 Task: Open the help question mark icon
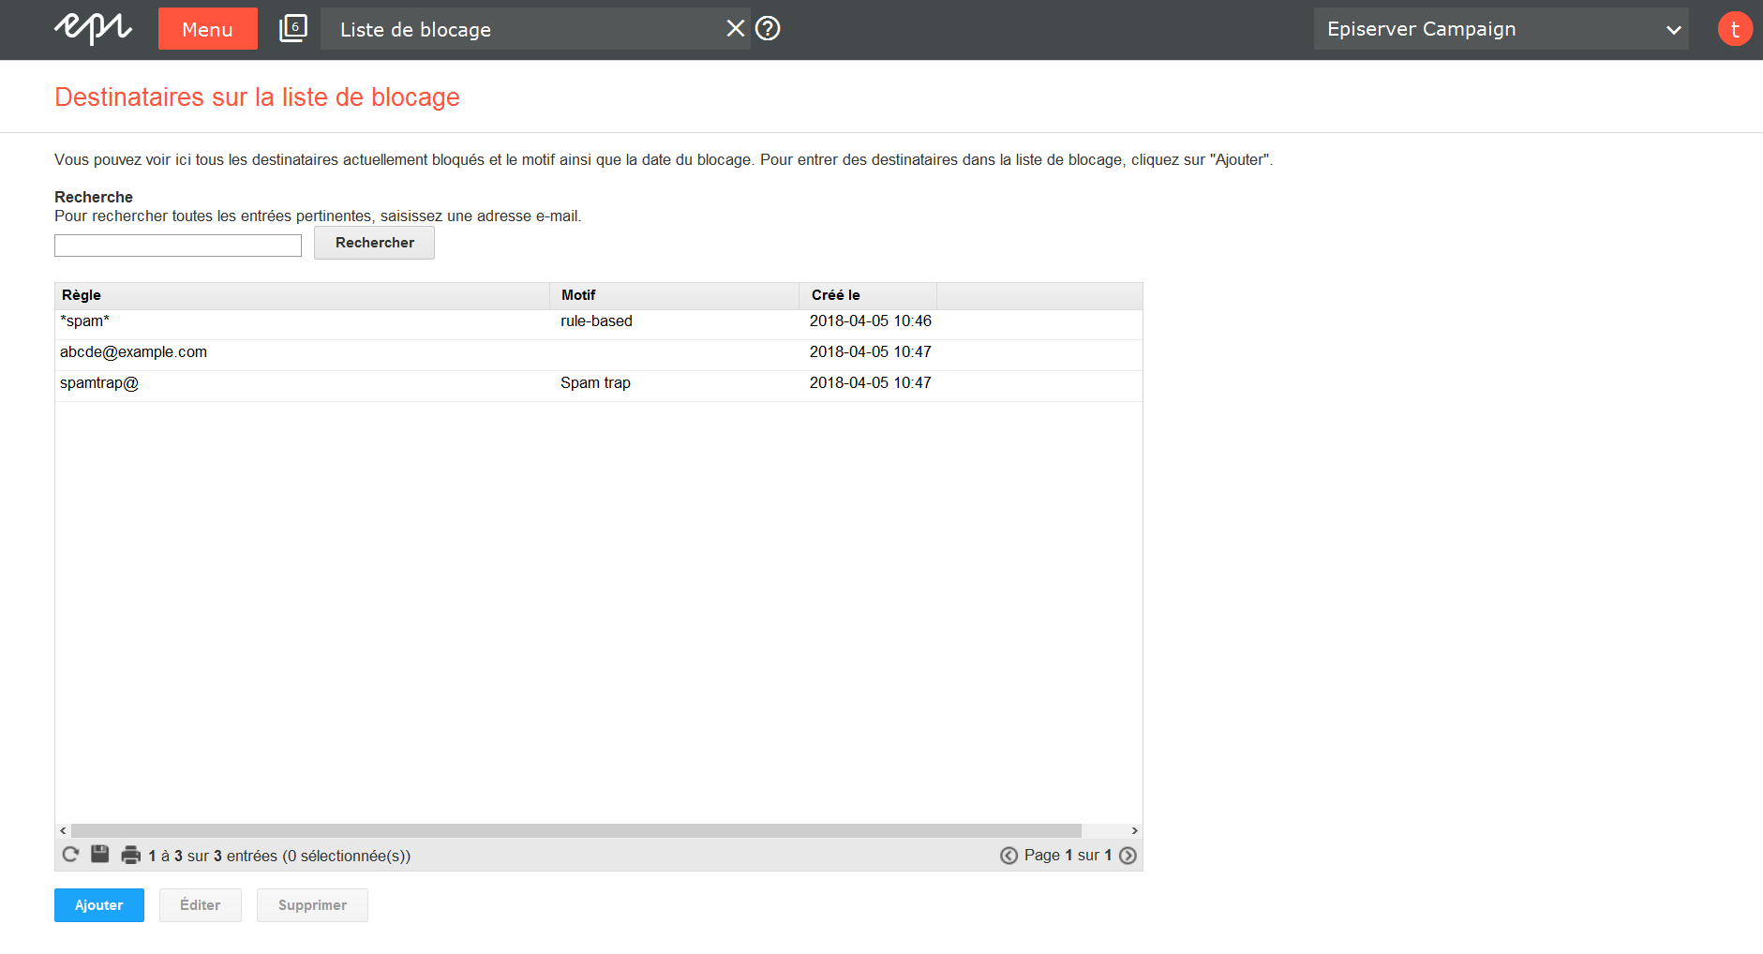pos(768,29)
